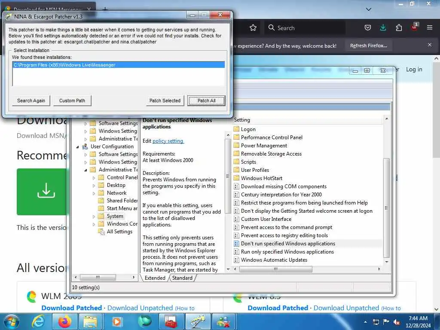Click Download Unpatched for WLM 2009

140,308
